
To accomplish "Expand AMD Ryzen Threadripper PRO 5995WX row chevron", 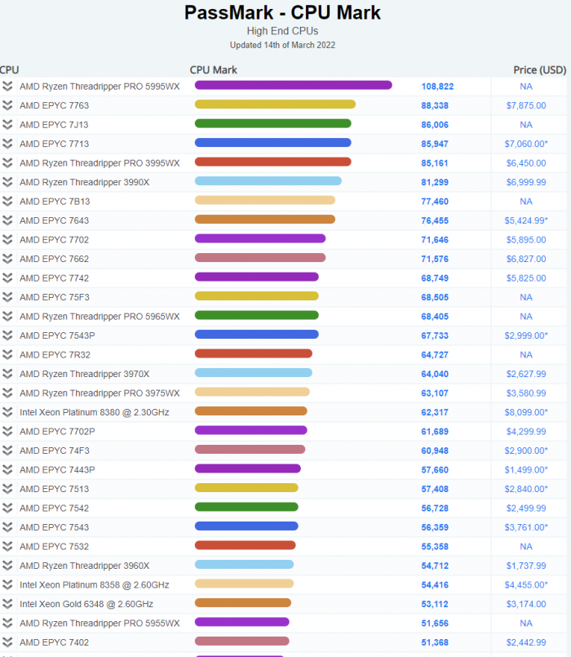I will tap(7, 86).
